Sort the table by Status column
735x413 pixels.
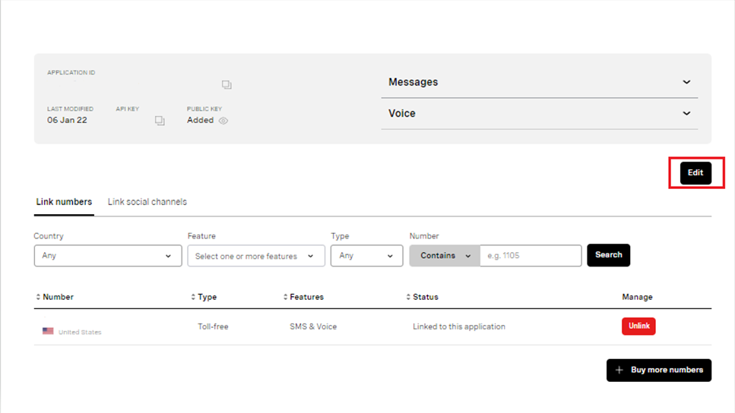pyautogui.click(x=422, y=297)
